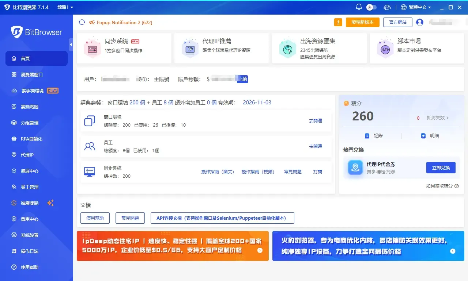Click the 發現新版本 button
468x281 pixels.
[x=363, y=22]
